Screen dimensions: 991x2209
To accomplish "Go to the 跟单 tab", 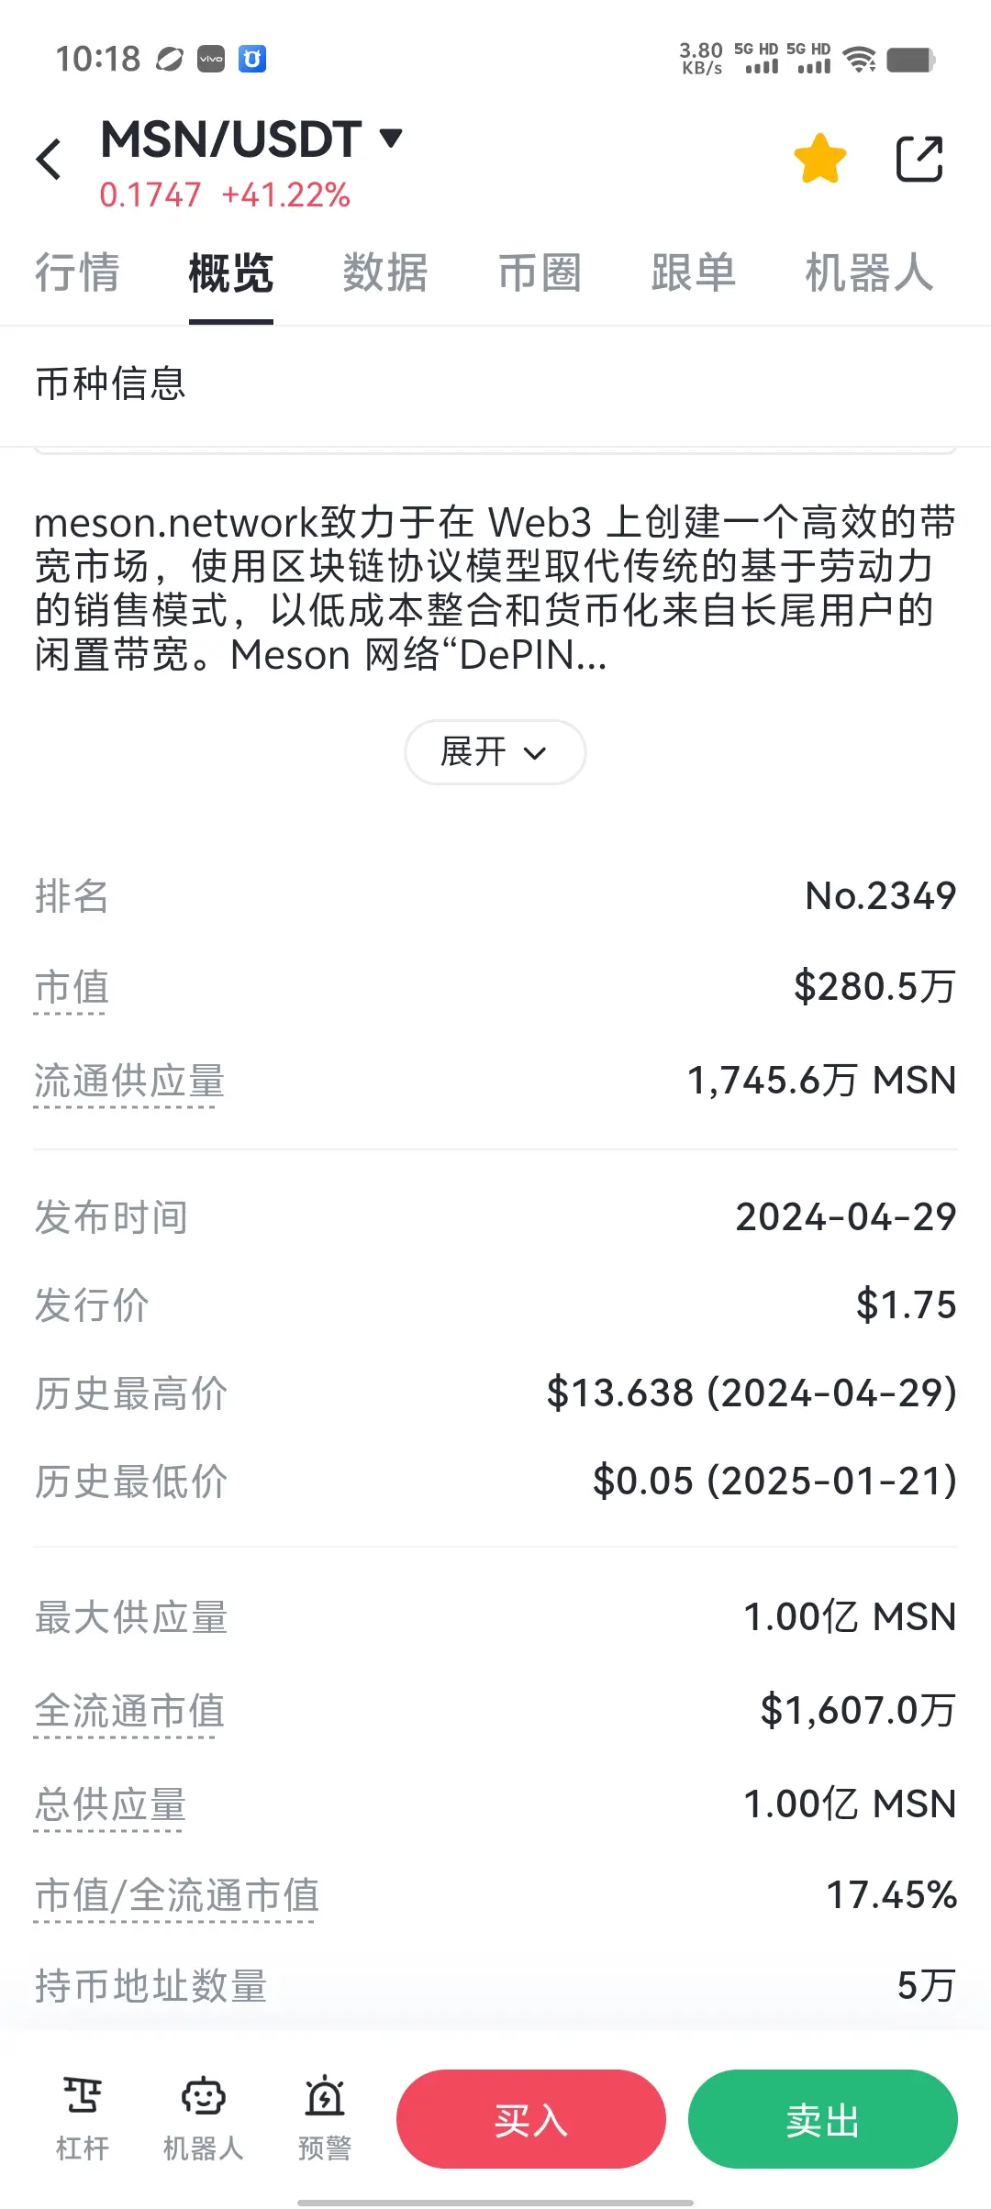I will click(694, 272).
